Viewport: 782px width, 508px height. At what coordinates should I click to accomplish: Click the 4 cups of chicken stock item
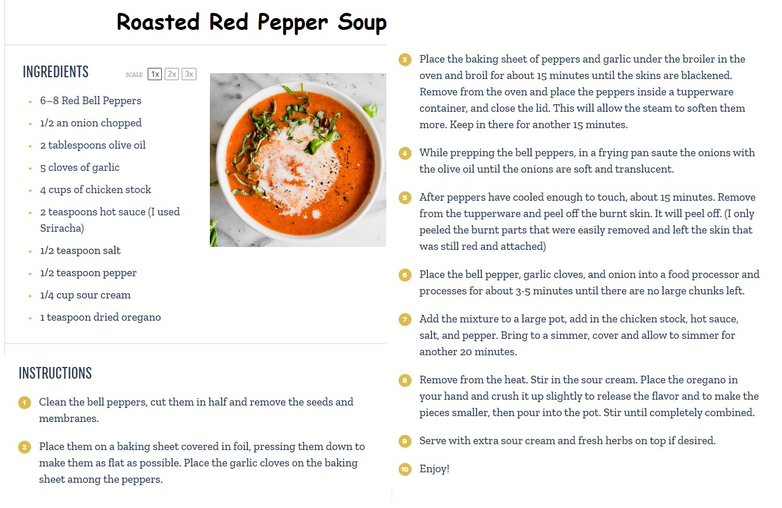pyautogui.click(x=96, y=190)
